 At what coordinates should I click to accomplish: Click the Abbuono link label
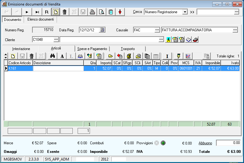point(205,143)
